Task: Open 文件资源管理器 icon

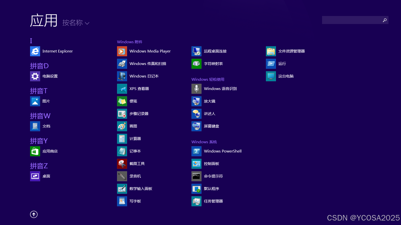Action: pyautogui.click(x=271, y=51)
